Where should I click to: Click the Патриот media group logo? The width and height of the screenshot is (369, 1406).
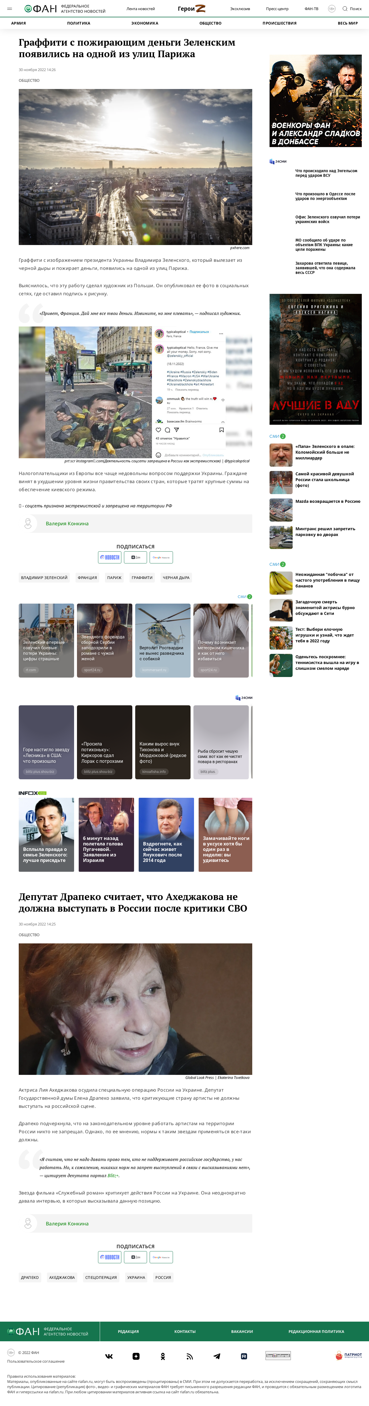(348, 1355)
